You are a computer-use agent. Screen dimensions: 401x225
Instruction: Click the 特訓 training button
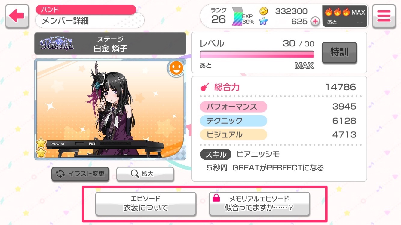coord(339,52)
